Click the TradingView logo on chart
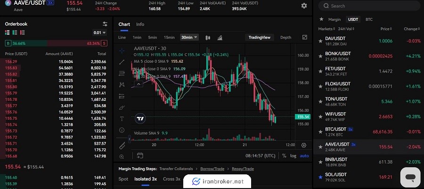424x189 pixels. [x=140, y=118]
